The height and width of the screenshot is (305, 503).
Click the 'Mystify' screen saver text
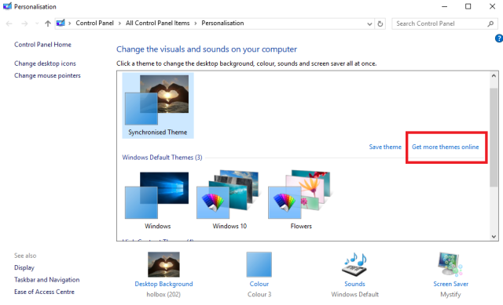tap(450, 295)
